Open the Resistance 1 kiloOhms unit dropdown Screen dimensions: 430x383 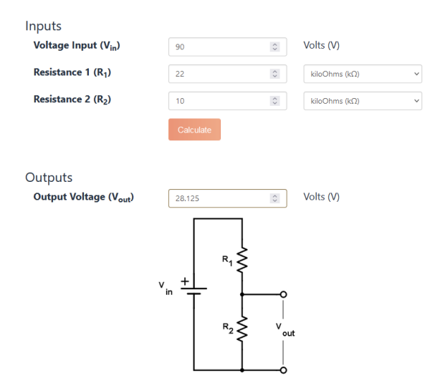(x=363, y=74)
